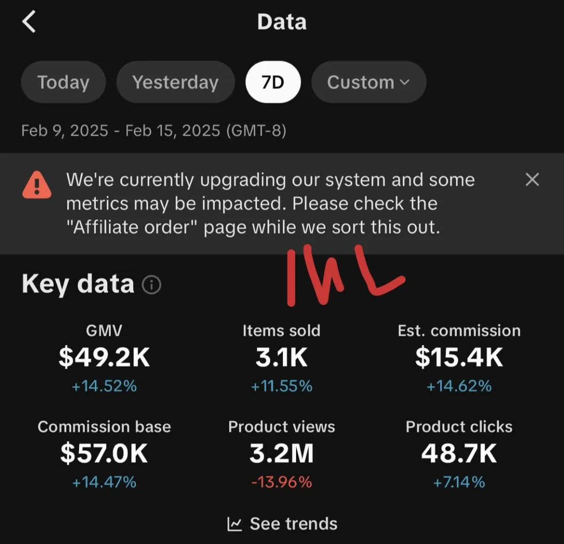Click the Feb 9 - Feb 15 date range

(x=154, y=130)
